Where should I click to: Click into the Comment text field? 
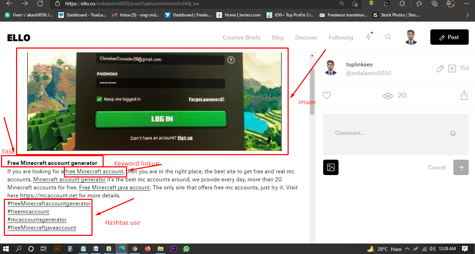[x=396, y=134]
